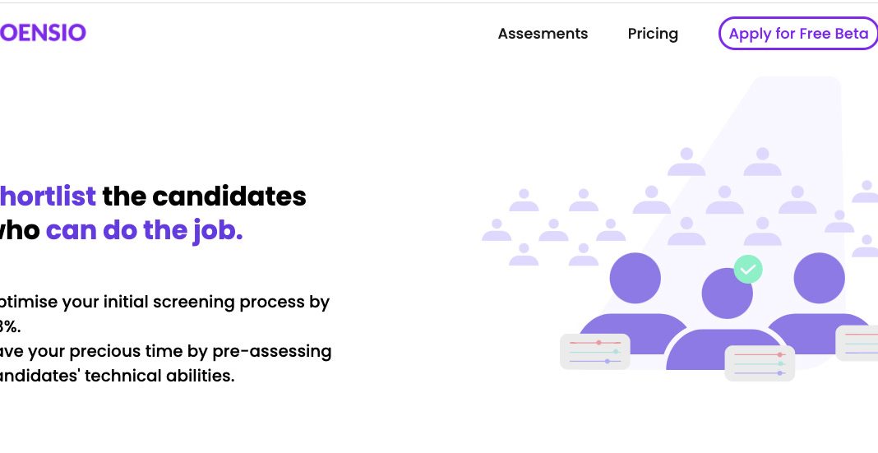Click the "pre-assessing" paragraph line
878x453 pixels.
coord(166,352)
